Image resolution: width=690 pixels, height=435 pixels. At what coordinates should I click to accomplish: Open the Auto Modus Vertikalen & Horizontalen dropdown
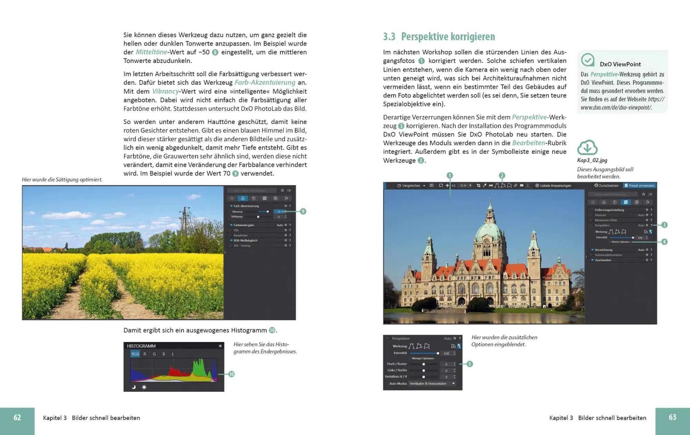point(432,384)
